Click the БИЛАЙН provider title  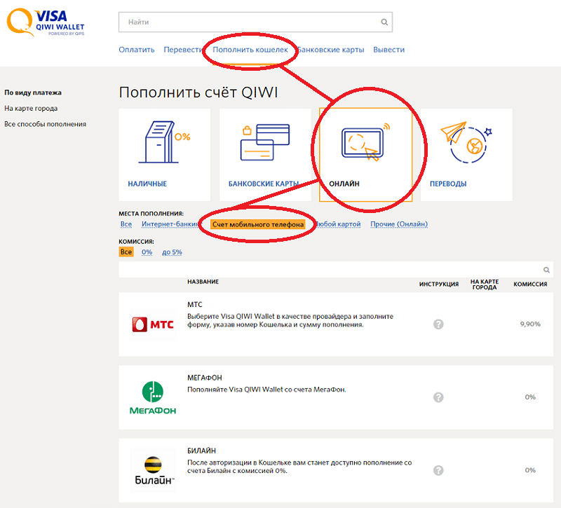click(201, 451)
